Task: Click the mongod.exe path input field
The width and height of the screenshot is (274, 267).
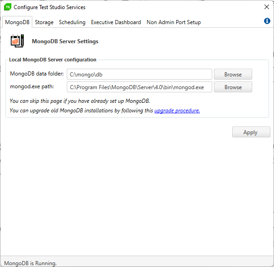Action: (139, 87)
